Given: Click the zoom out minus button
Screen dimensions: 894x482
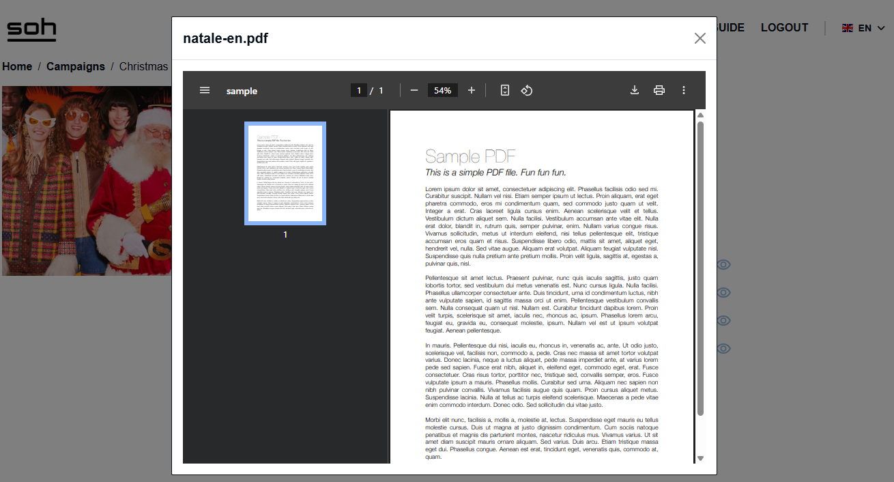Looking at the screenshot, I should tap(414, 90).
